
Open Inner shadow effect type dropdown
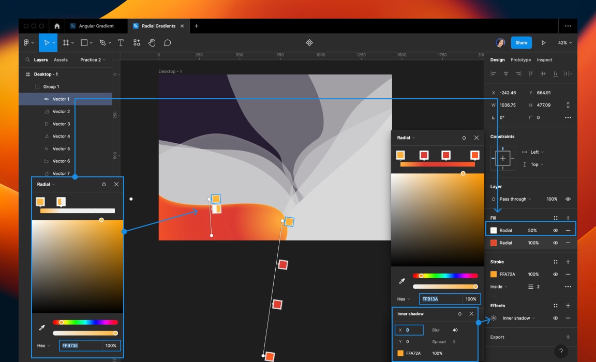click(518, 318)
